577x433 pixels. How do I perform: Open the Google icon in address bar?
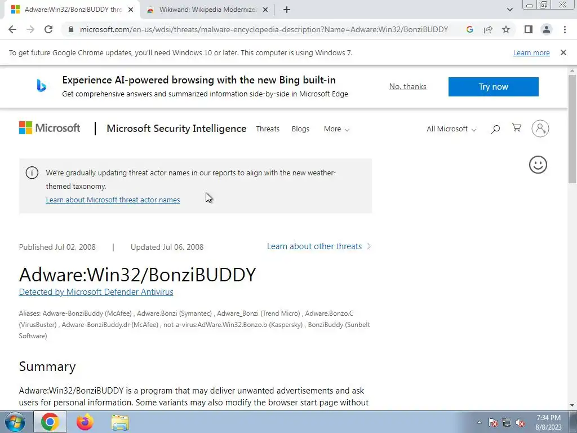click(x=469, y=29)
